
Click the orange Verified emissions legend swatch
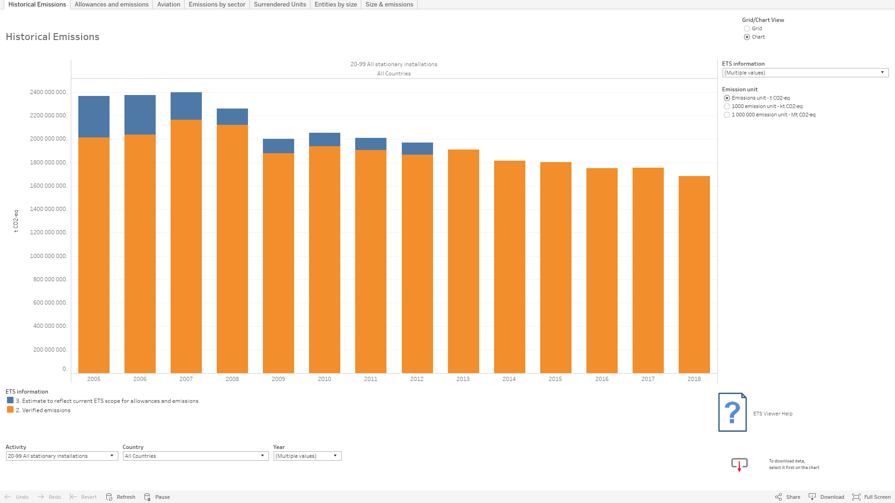coord(10,410)
